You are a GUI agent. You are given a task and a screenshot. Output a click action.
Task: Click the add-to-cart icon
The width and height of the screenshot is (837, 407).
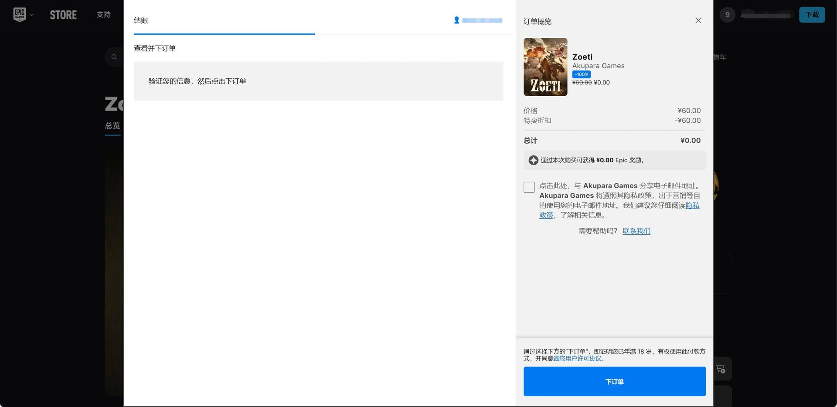tap(720, 369)
